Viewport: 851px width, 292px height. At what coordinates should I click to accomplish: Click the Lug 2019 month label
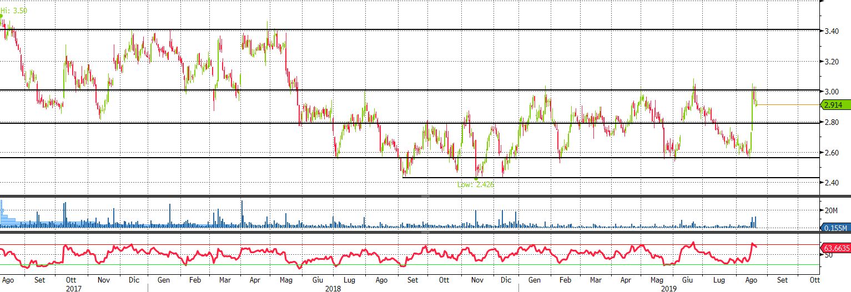(719, 280)
